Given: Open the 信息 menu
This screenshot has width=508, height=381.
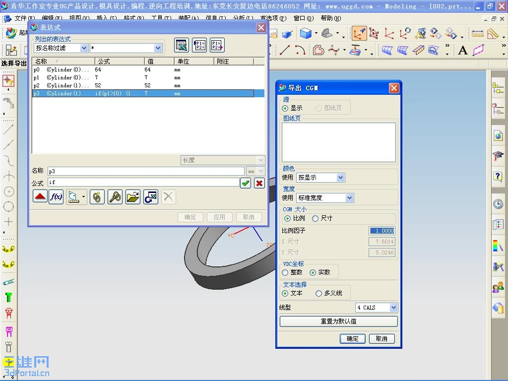Looking at the screenshot, I should point(216,18).
